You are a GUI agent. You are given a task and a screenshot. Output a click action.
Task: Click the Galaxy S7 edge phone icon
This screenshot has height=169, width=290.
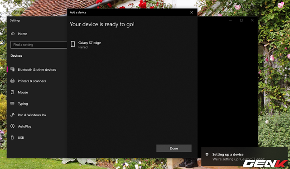coord(72,44)
